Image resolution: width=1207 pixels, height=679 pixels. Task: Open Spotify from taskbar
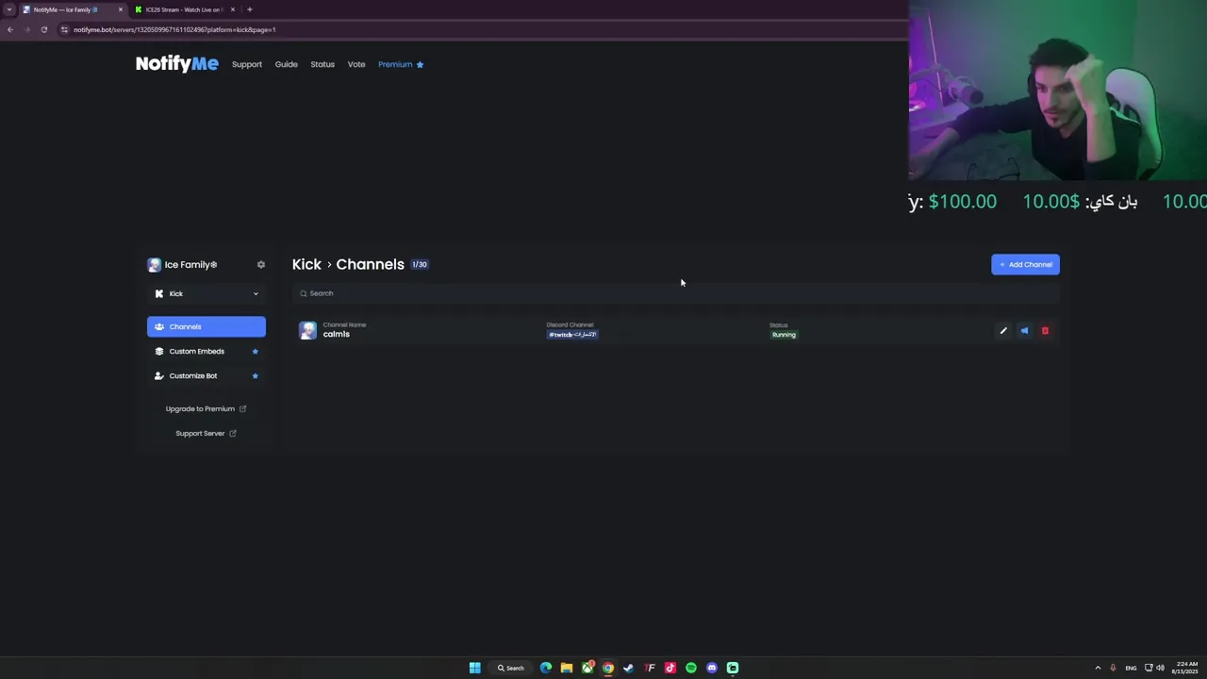[x=691, y=668]
